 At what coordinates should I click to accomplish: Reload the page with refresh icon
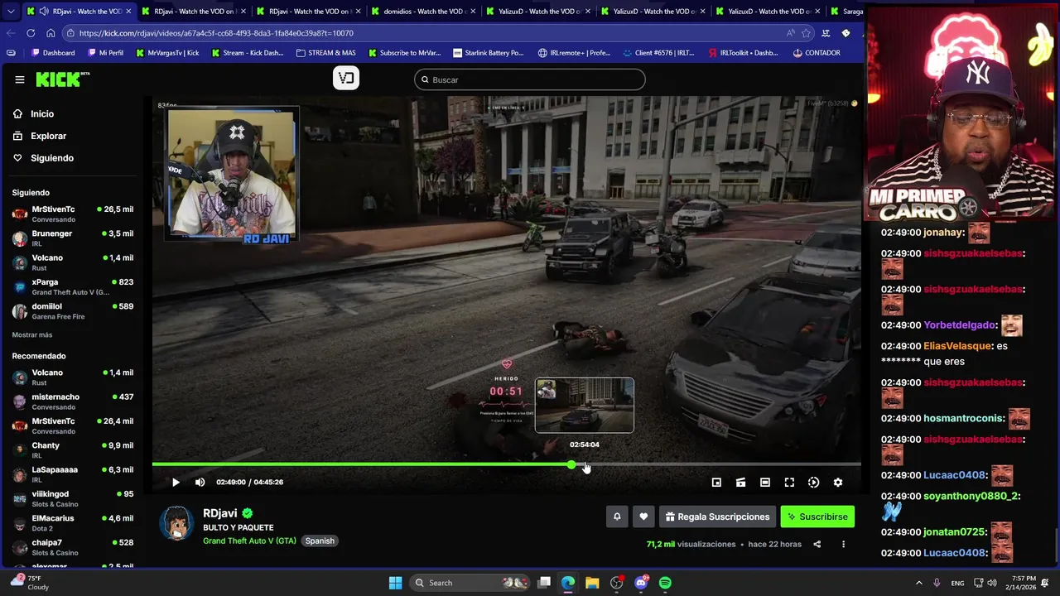click(x=31, y=33)
